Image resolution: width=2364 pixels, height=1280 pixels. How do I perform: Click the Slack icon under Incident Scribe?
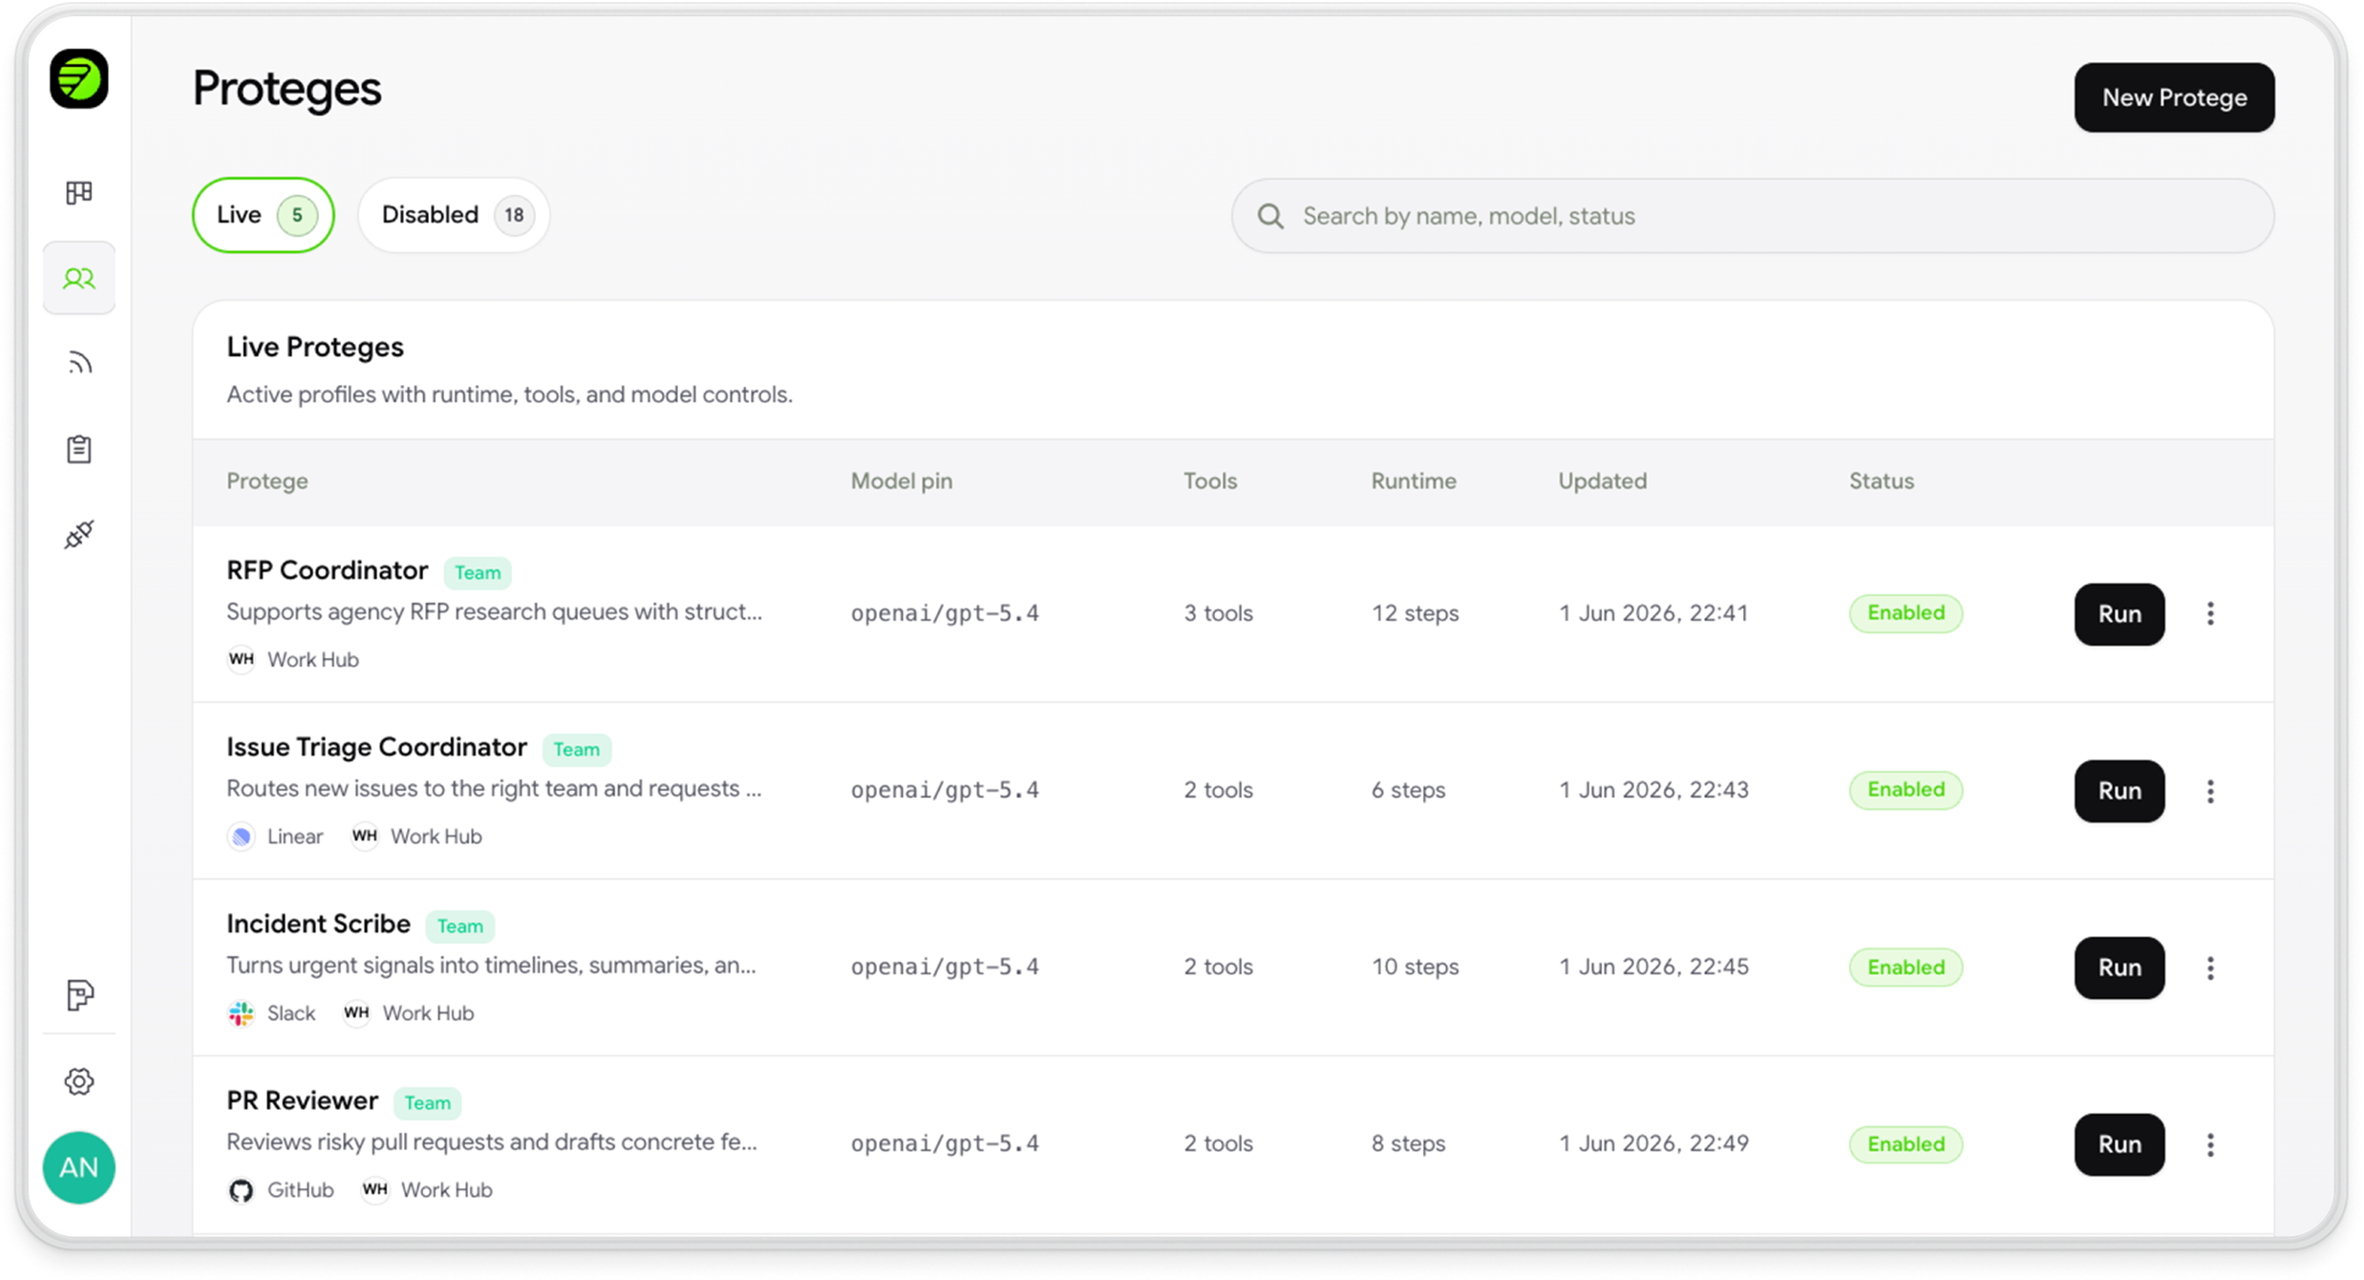[x=242, y=1013]
